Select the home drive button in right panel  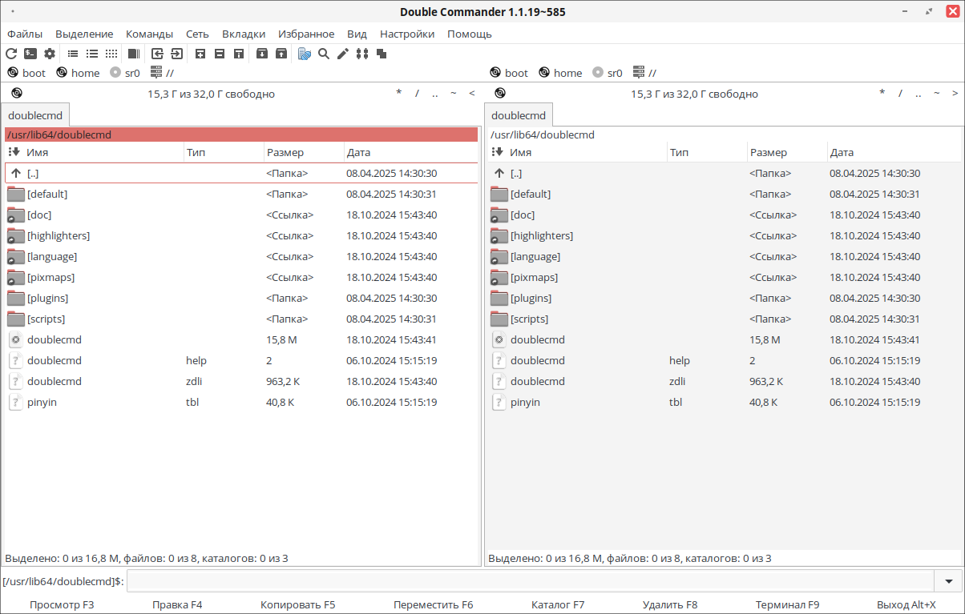click(x=560, y=73)
